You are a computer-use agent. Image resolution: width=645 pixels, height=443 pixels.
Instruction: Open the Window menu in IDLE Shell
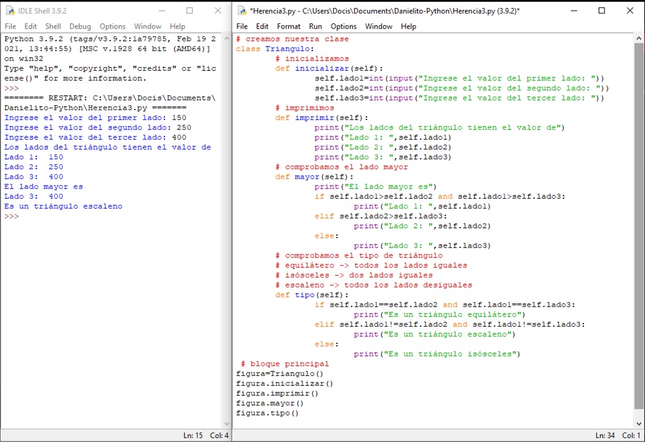(148, 26)
